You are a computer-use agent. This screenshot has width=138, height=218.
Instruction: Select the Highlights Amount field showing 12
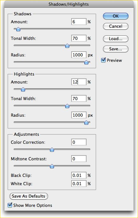[79, 82]
